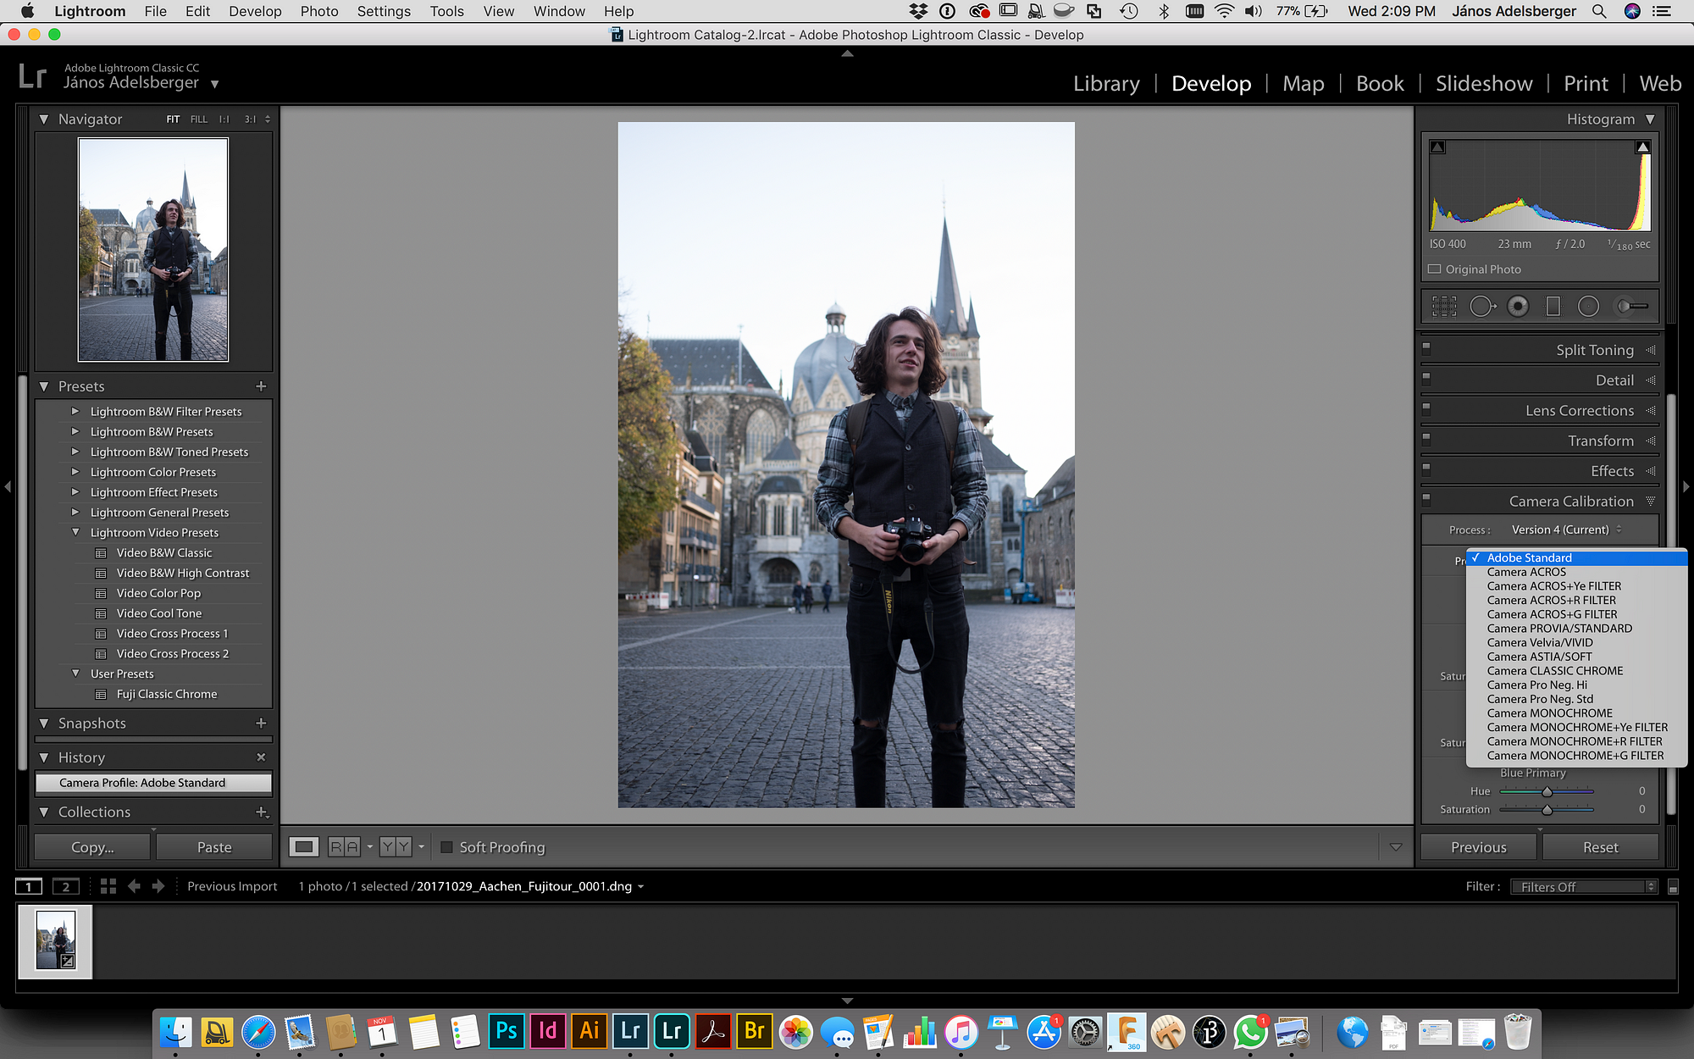This screenshot has width=1694, height=1059.
Task: Select the Graduated Filter tool
Action: (x=1553, y=306)
